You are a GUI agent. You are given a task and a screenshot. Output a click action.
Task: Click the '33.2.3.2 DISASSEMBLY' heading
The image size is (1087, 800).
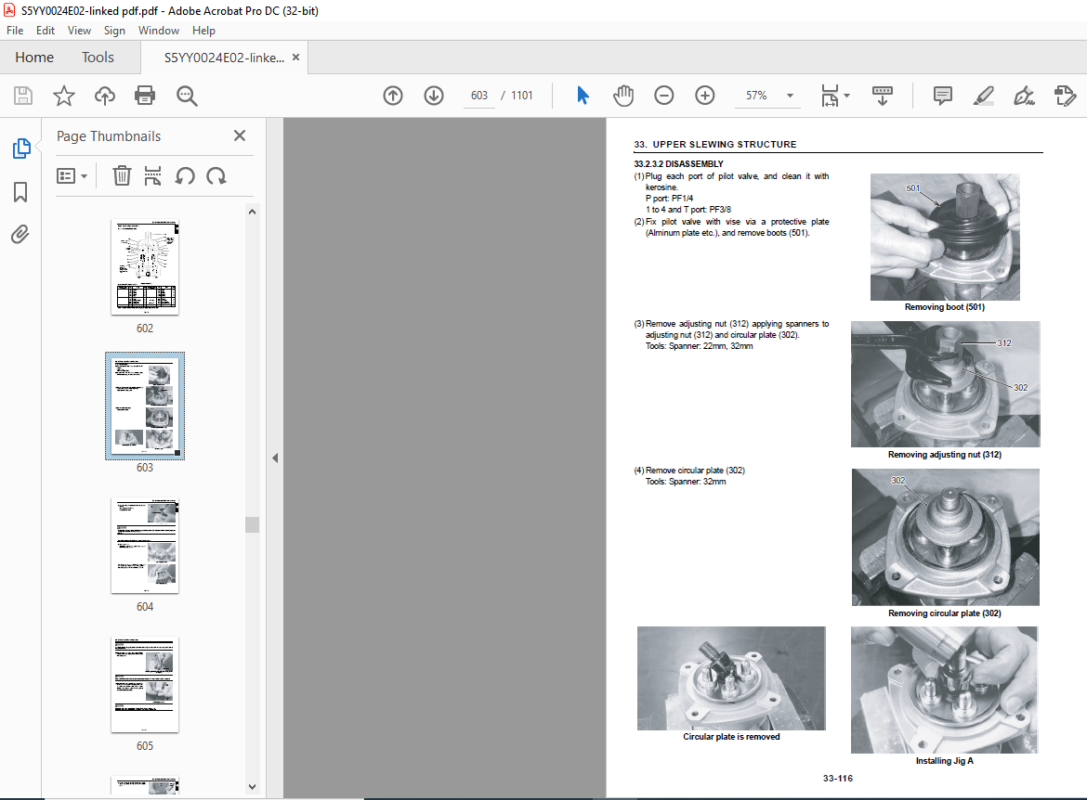point(678,164)
